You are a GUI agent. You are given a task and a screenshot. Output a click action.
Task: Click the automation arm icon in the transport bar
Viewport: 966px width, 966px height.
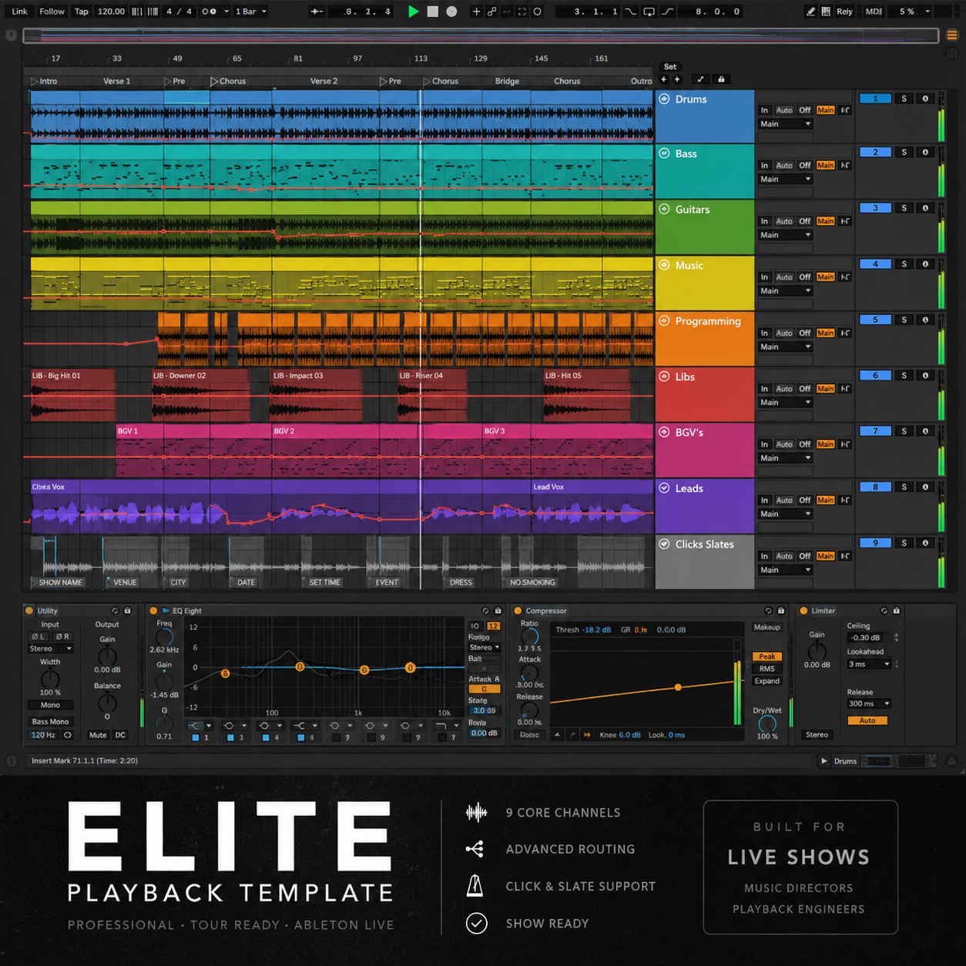click(491, 12)
